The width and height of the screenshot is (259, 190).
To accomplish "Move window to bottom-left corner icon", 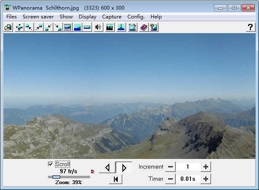I will coord(48,27).
